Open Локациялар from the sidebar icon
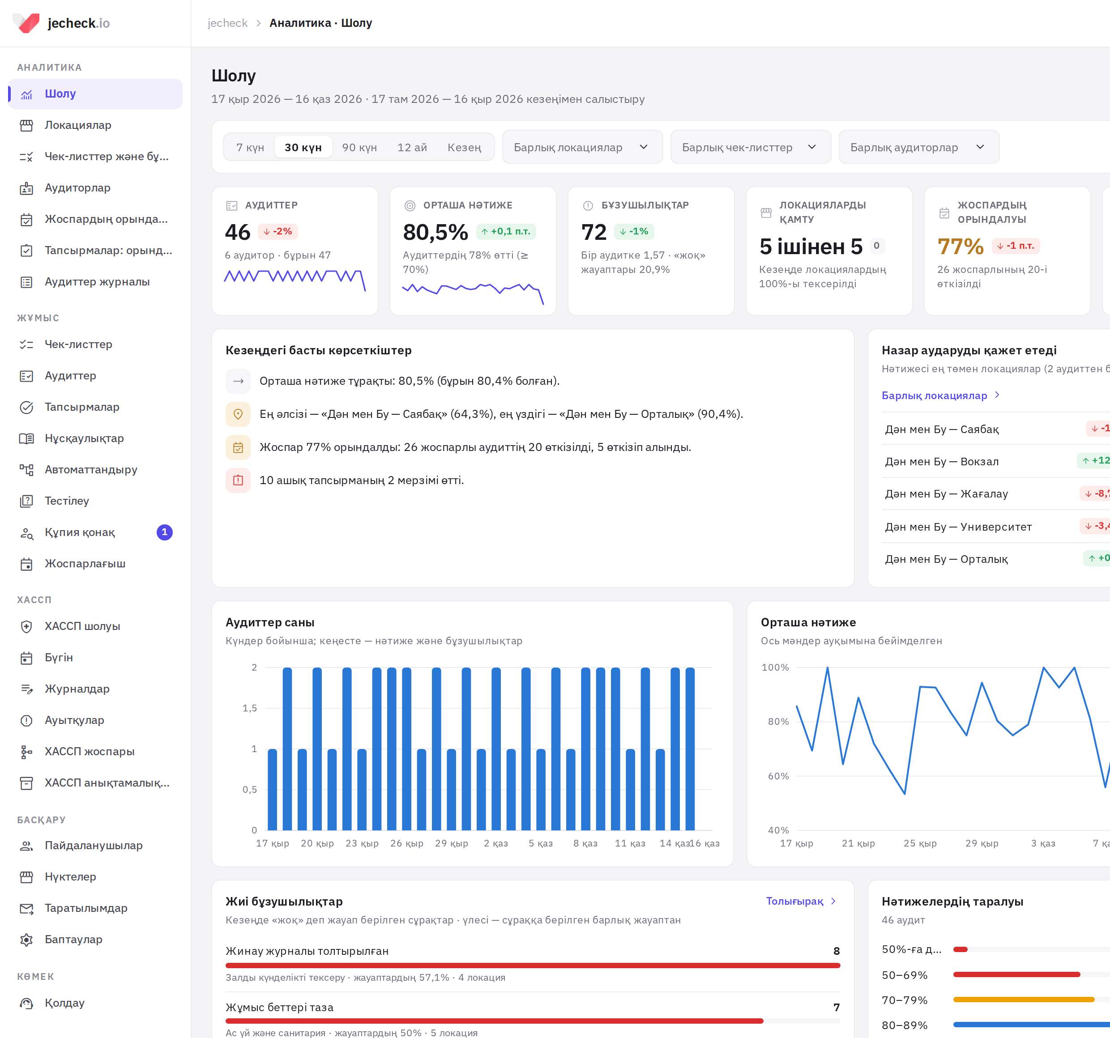The width and height of the screenshot is (1110, 1038). pos(26,126)
